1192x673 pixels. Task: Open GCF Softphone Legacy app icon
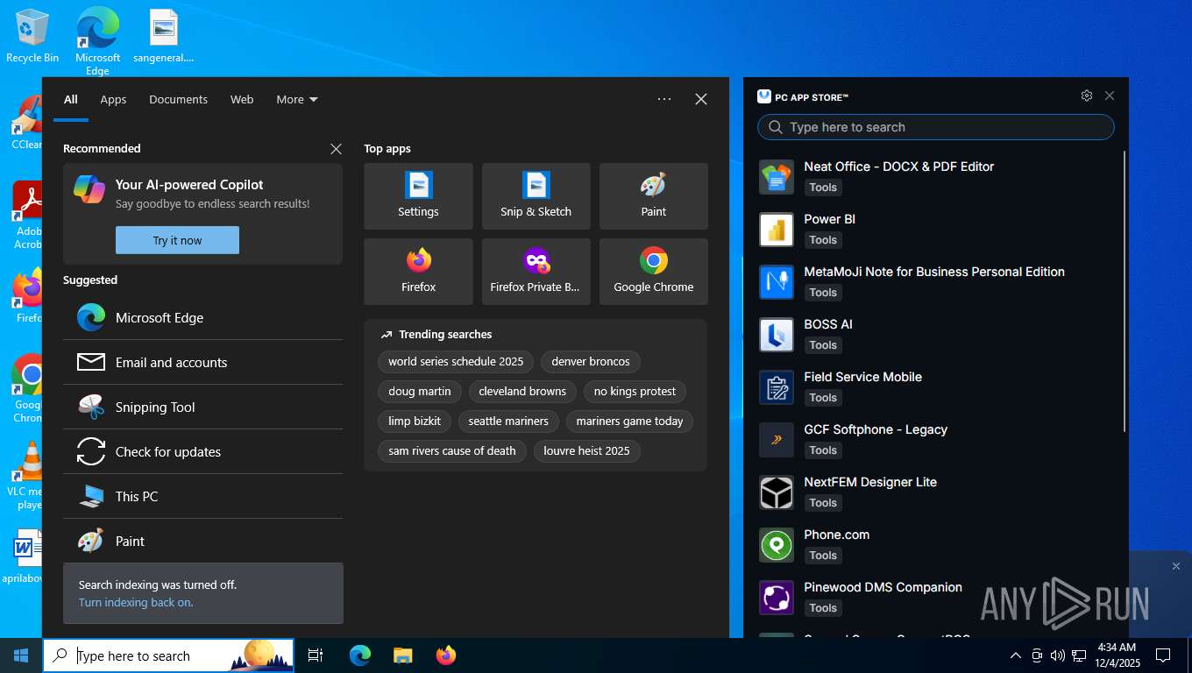point(777,440)
